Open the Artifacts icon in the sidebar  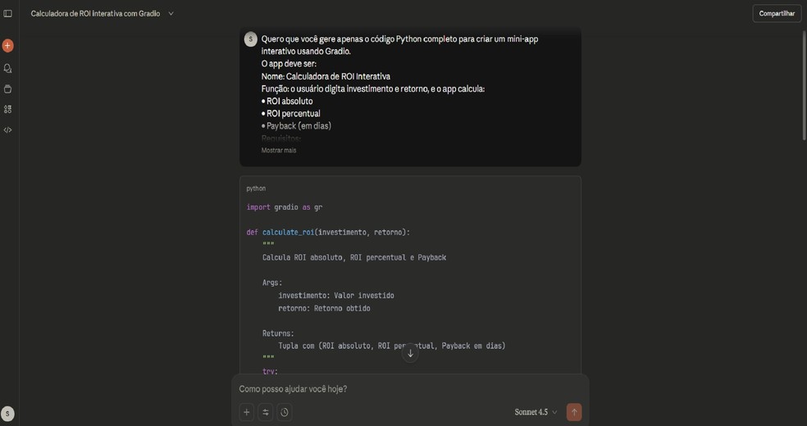(7, 109)
